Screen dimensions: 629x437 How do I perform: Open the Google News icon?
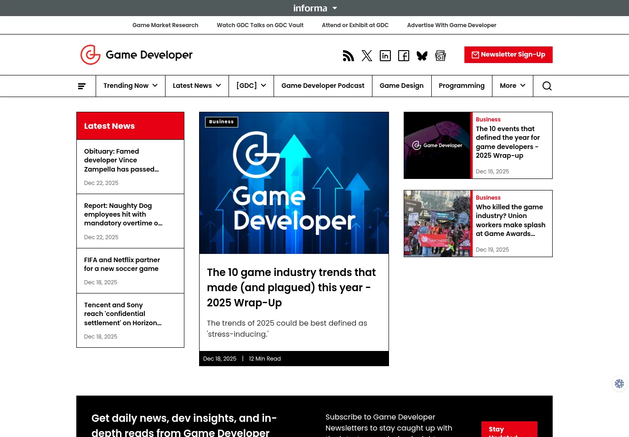click(x=440, y=55)
